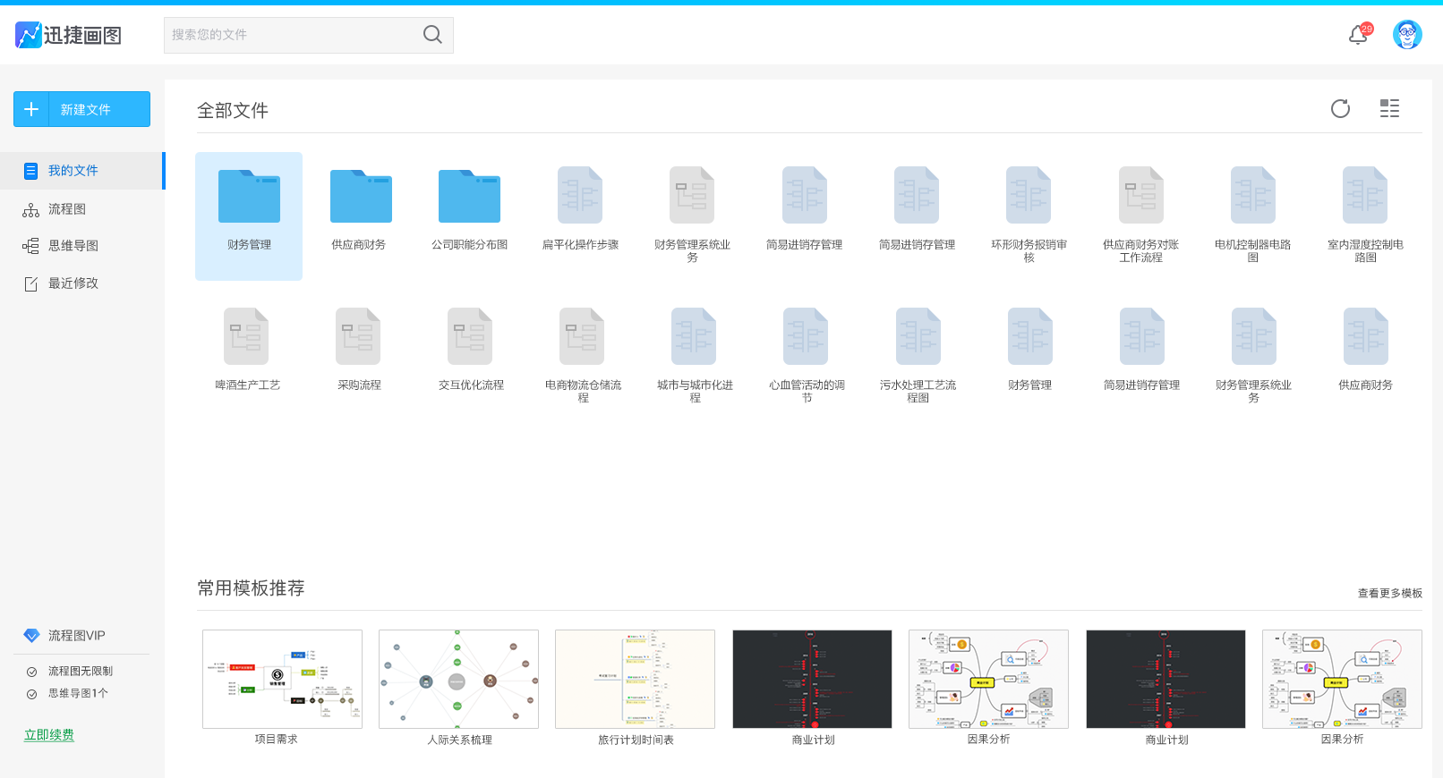Viewport: 1443px width, 778px height.
Task: Click the 立即续费 link
Action: (49, 735)
